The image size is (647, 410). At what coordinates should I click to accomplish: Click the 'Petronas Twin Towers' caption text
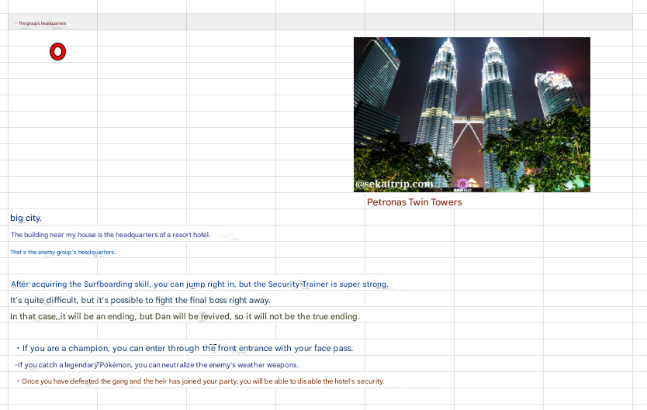coord(414,202)
